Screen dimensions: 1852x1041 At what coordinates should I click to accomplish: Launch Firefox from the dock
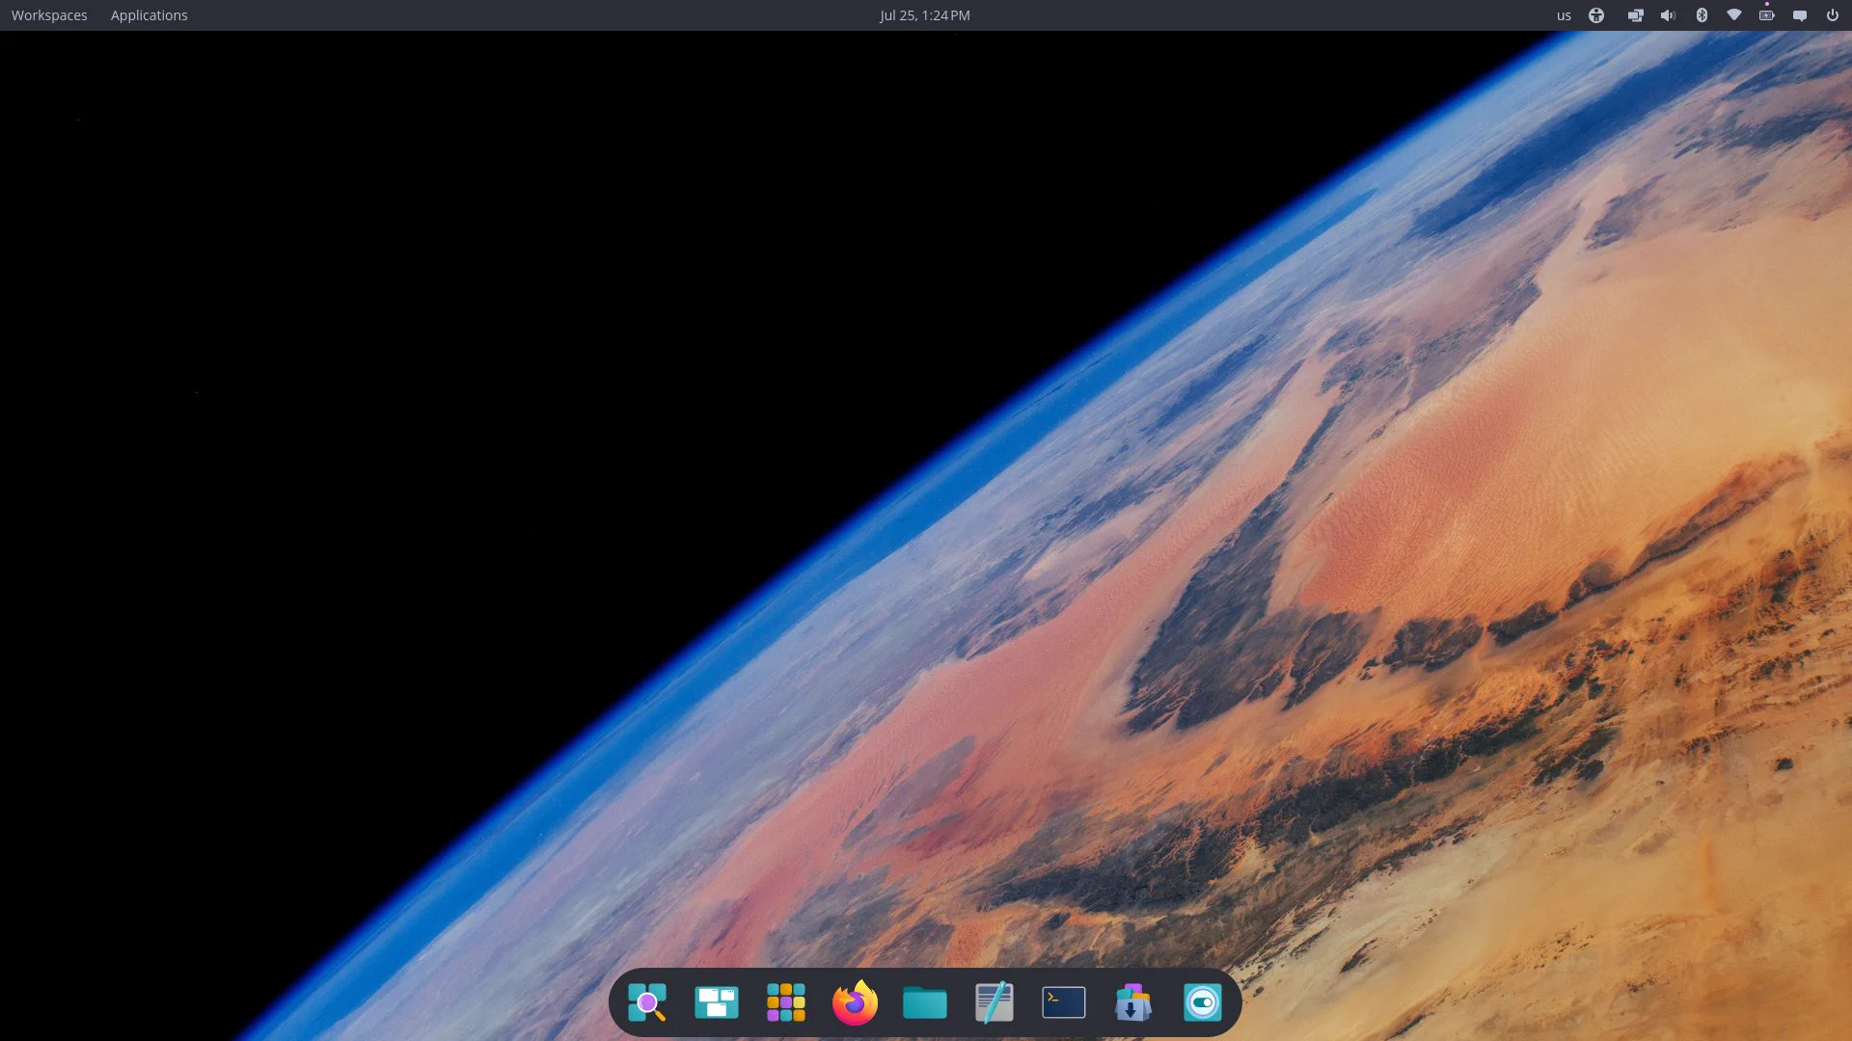(856, 1002)
